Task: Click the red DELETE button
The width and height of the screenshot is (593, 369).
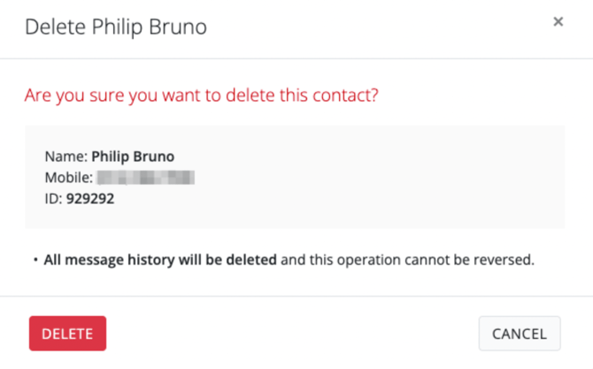Action: click(67, 334)
